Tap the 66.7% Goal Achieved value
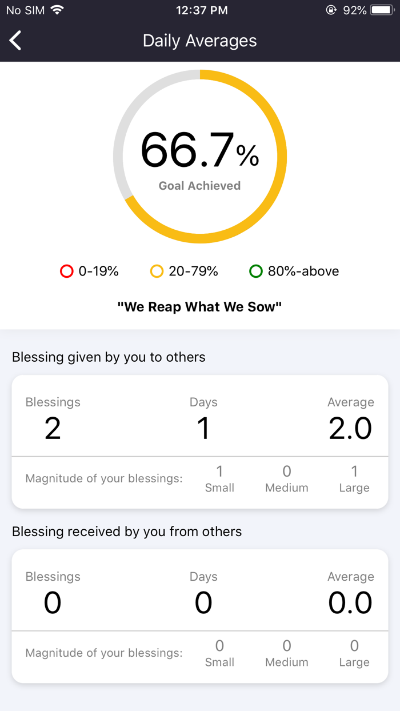This screenshot has height=711, width=400. pyautogui.click(x=199, y=150)
